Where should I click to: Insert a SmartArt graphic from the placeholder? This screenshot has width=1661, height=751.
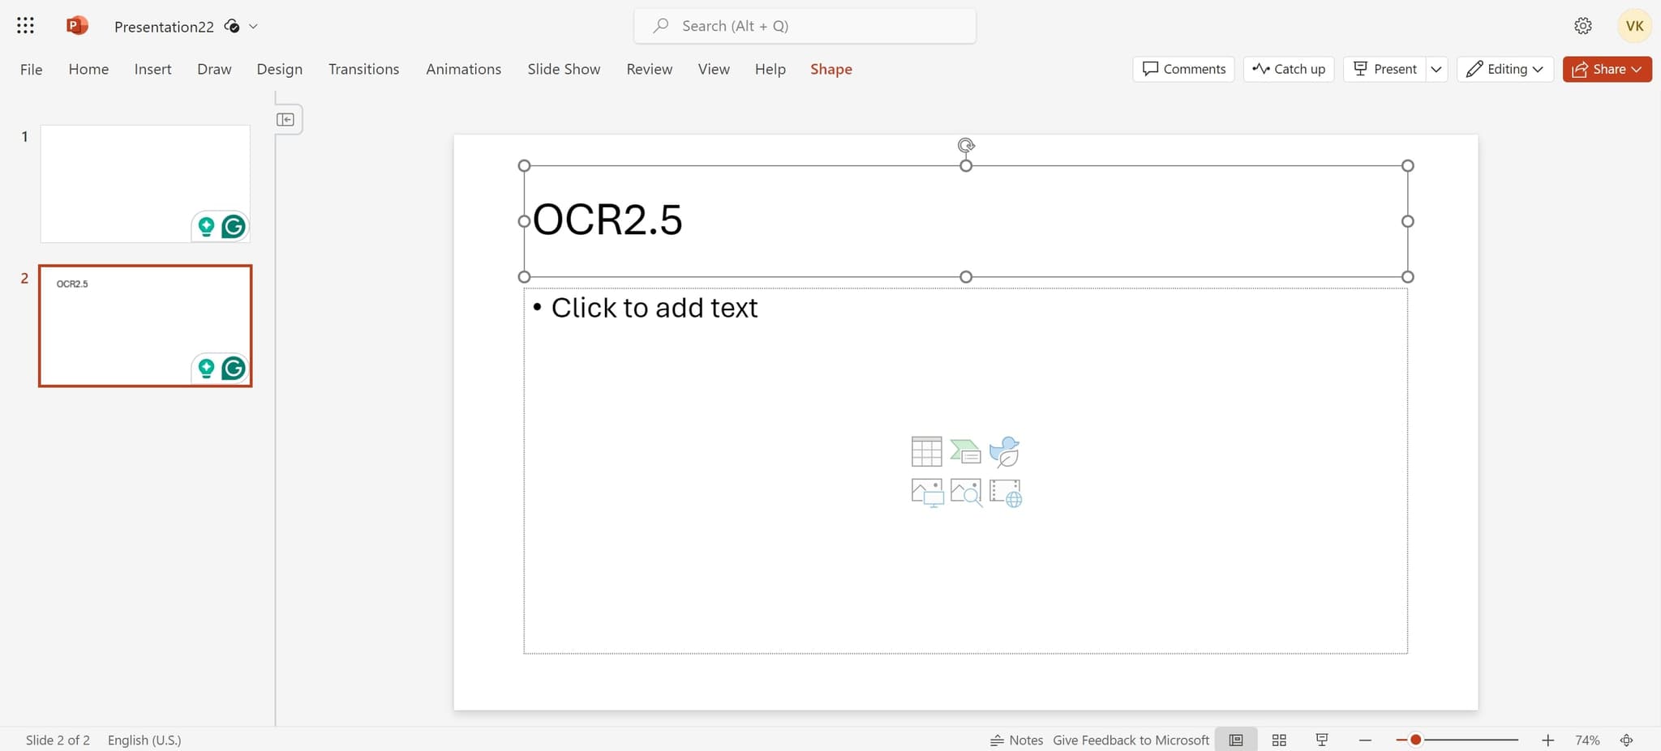[965, 450]
